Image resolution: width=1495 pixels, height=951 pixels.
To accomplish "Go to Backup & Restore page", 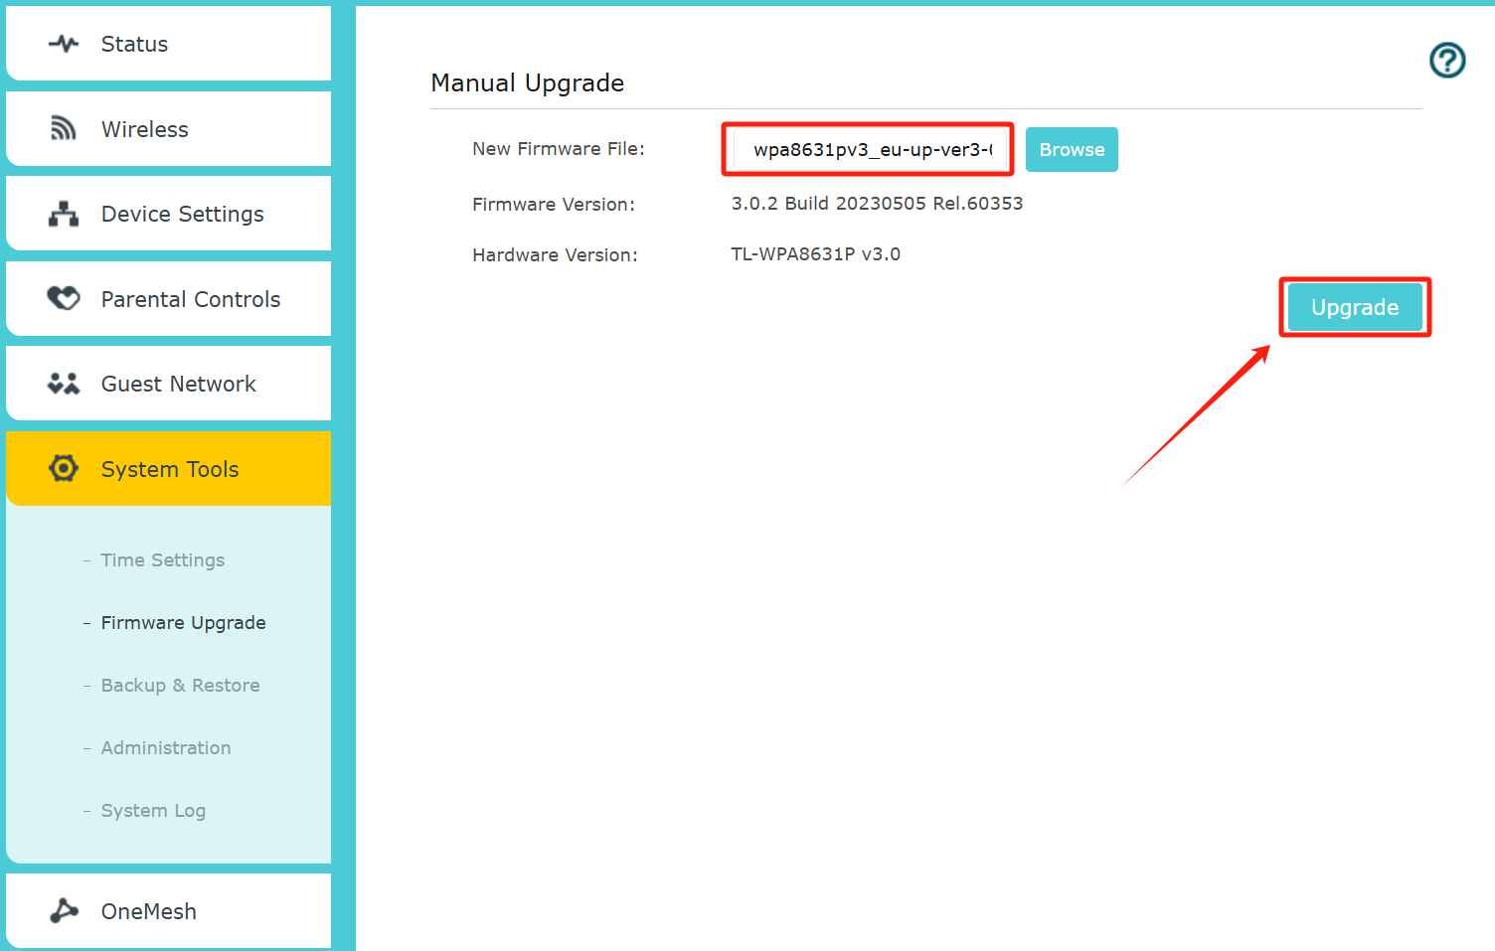I will 180,686.
